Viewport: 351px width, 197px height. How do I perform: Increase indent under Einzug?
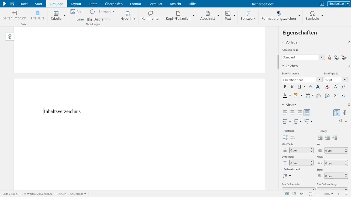tap(320, 137)
